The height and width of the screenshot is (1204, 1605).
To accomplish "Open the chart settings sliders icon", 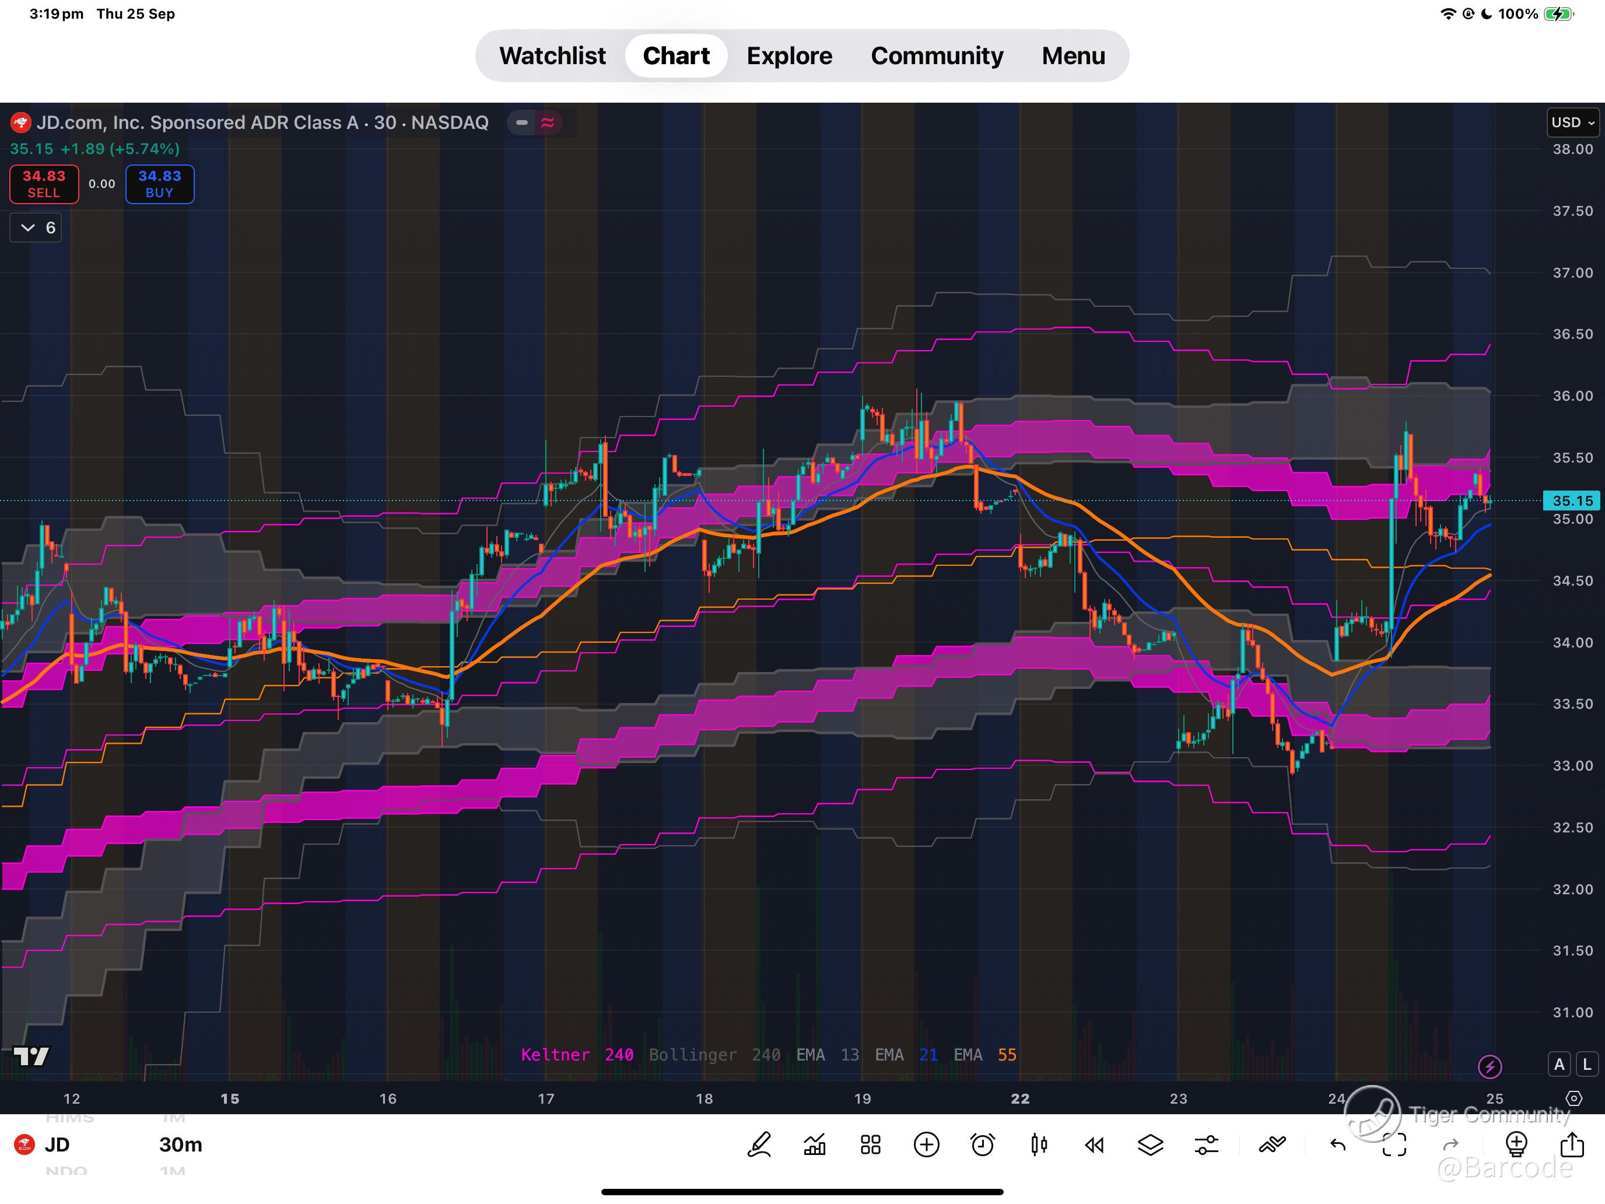I will 1206,1144.
